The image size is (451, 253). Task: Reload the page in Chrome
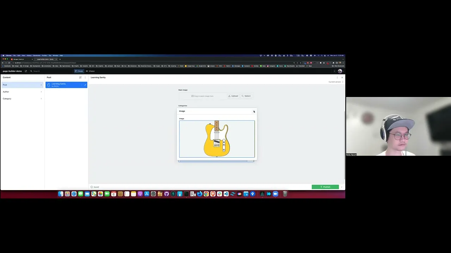(9, 63)
